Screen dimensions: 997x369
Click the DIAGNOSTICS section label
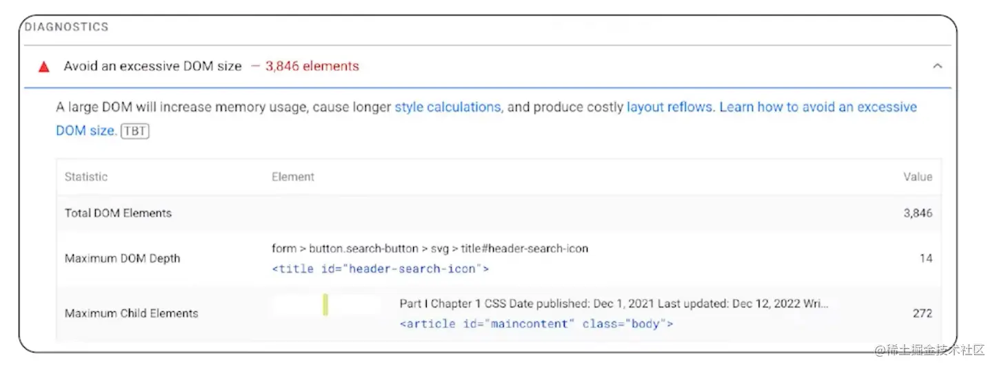click(67, 27)
